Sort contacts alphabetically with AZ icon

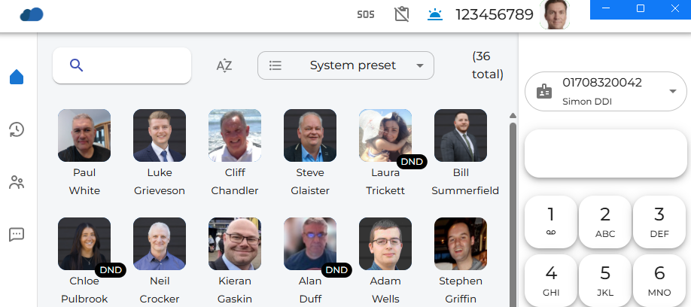(x=224, y=65)
